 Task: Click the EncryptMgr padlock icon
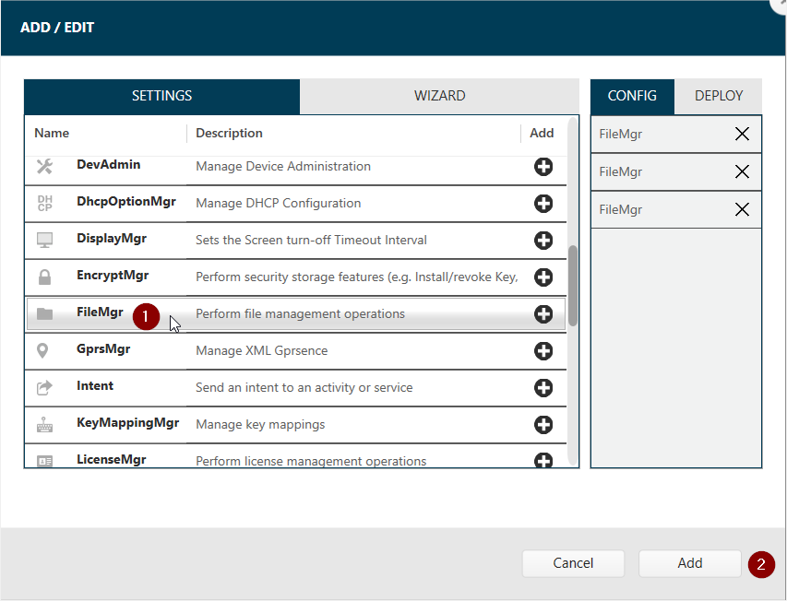(x=44, y=277)
